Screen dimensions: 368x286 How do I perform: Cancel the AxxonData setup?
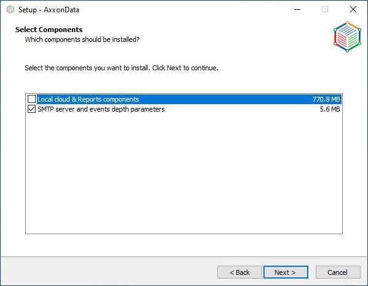(x=338, y=272)
